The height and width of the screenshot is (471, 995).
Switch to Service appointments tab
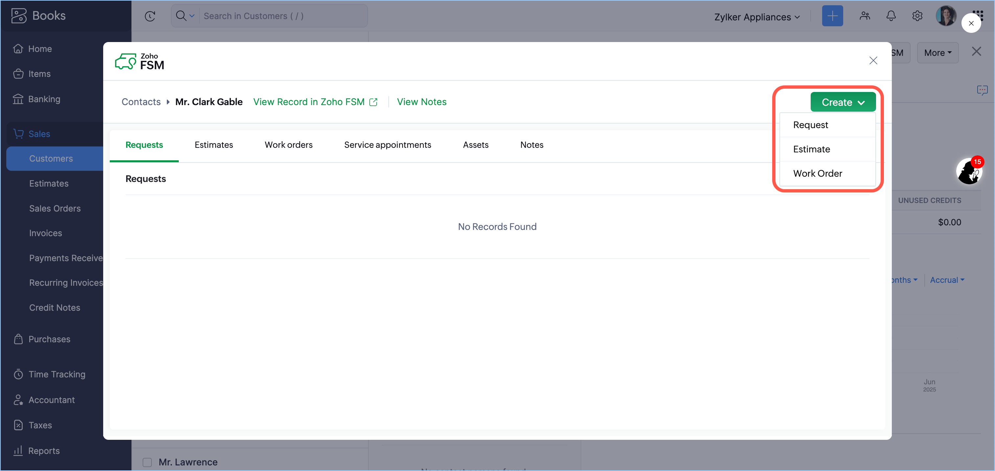point(387,145)
